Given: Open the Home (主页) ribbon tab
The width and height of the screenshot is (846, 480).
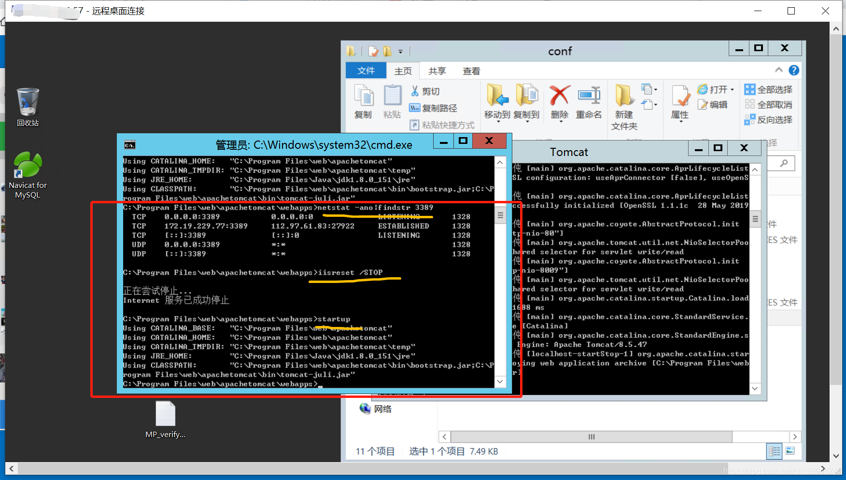Looking at the screenshot, I should click(403, 71).
